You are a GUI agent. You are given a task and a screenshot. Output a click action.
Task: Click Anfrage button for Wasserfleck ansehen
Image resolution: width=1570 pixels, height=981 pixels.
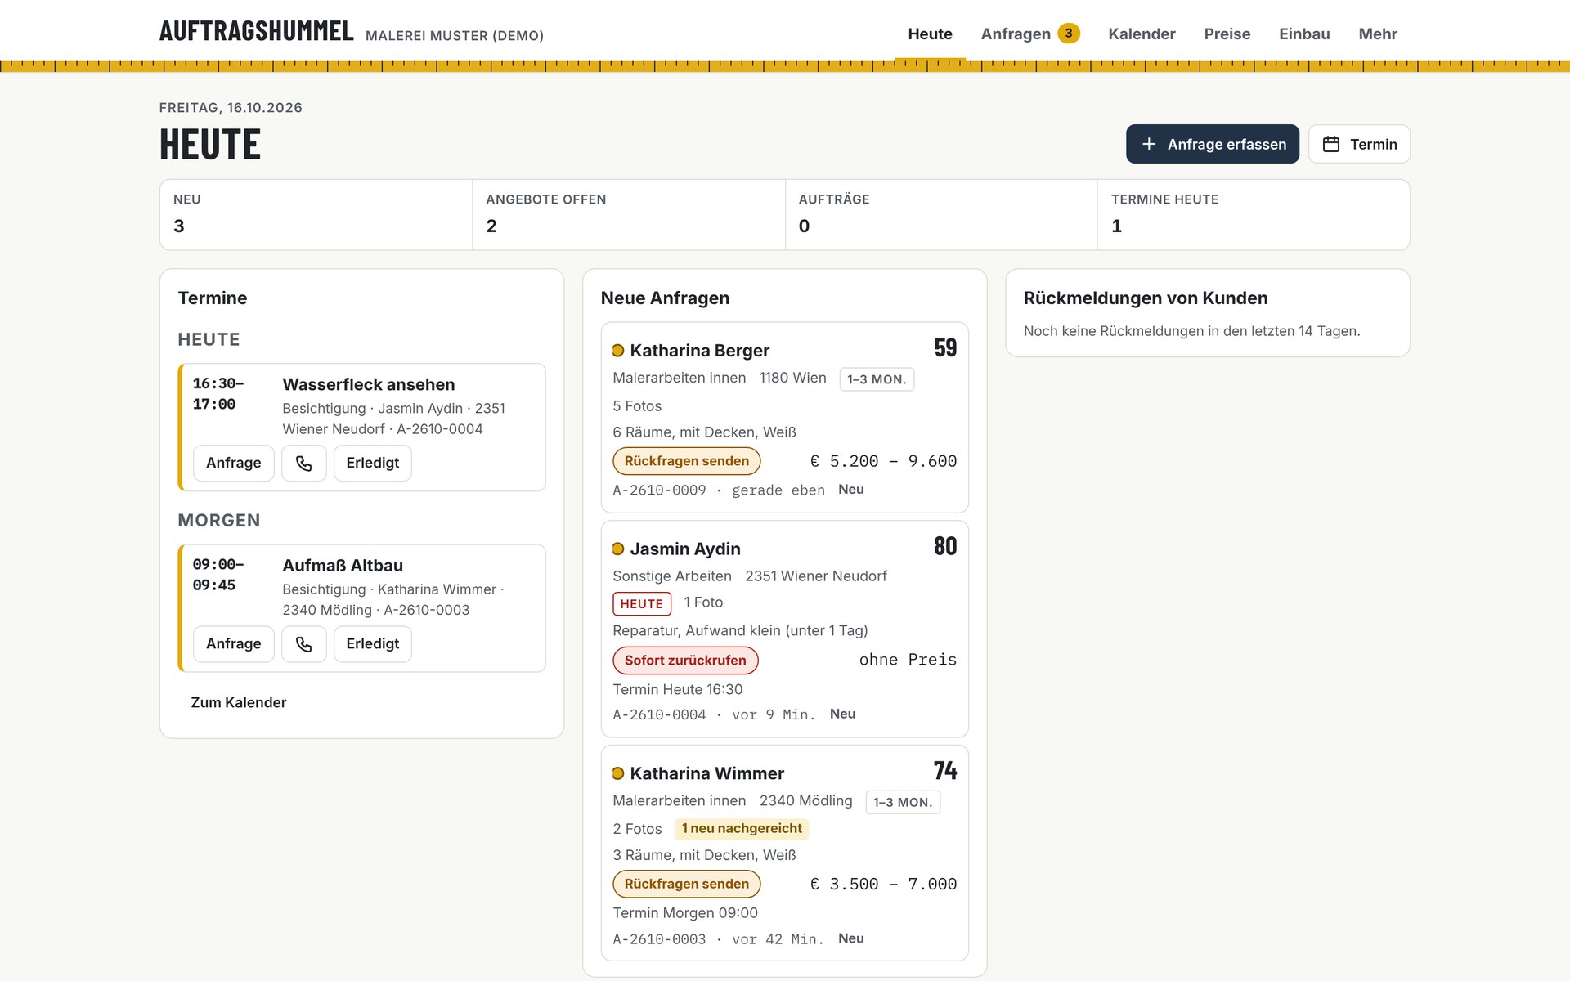[x=233, y=463]
